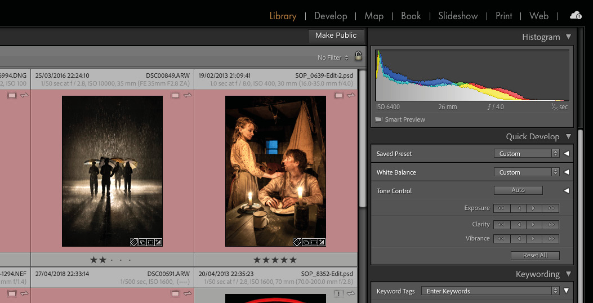Viewport: 593px width, 303px height.
Task: Click smart preview badge on SOP_0639-Edit-2.psd cell
Action: coord(338,96)
